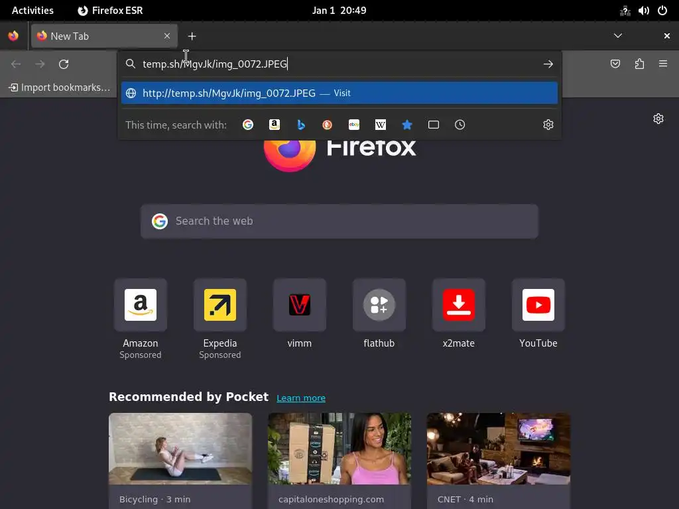Visit the temp.sh suggested URL

[339, 93]
